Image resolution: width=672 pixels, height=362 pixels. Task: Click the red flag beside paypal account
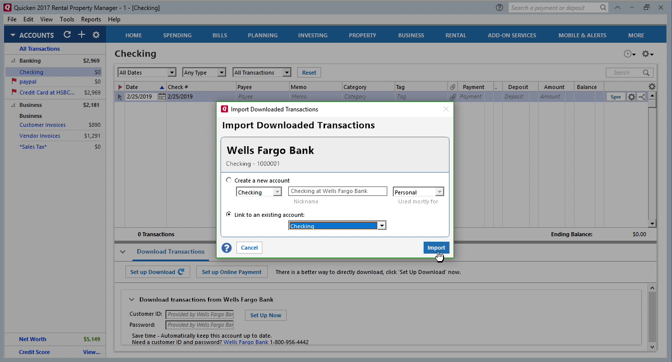pos(13,82)
